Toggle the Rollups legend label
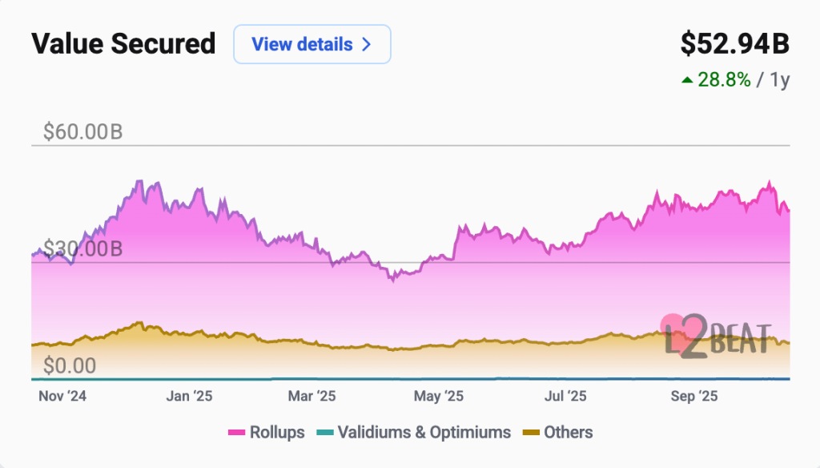Viewport: 820px width, 468px height. (277, 433)
